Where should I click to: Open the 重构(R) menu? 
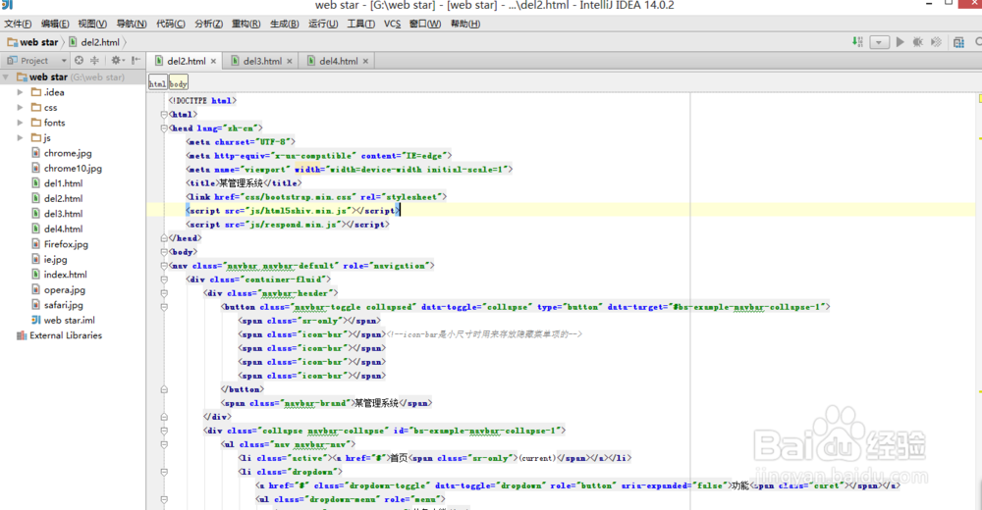pos(246,24)
